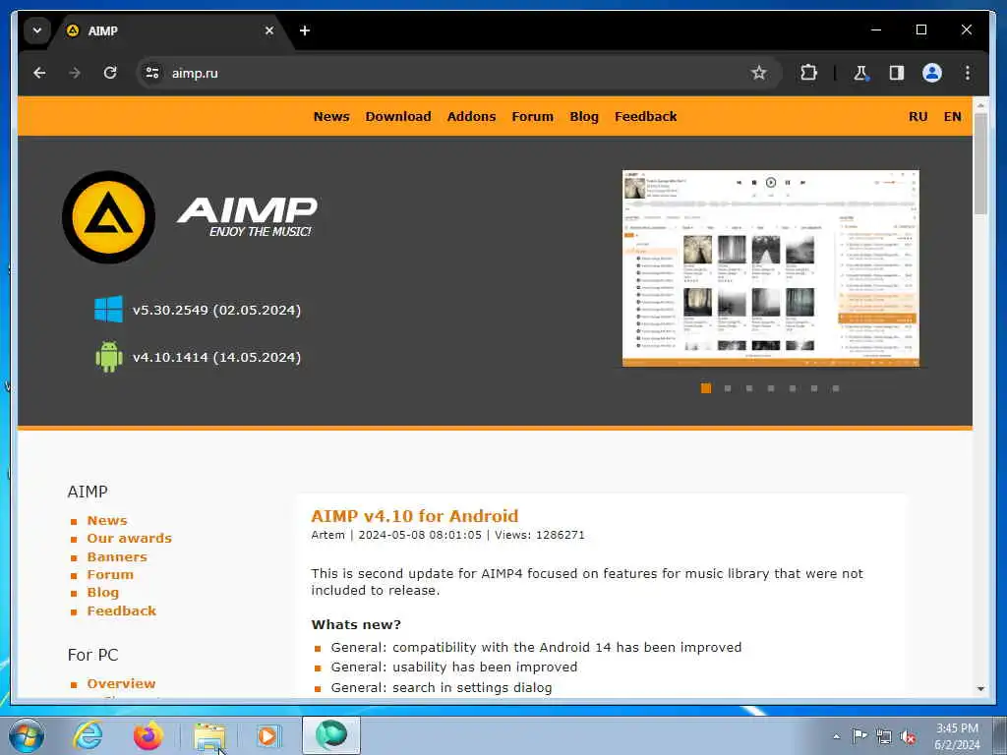Select the second slideshow dot
This screenshot has width=1007, height=755.
click(728, 388)
